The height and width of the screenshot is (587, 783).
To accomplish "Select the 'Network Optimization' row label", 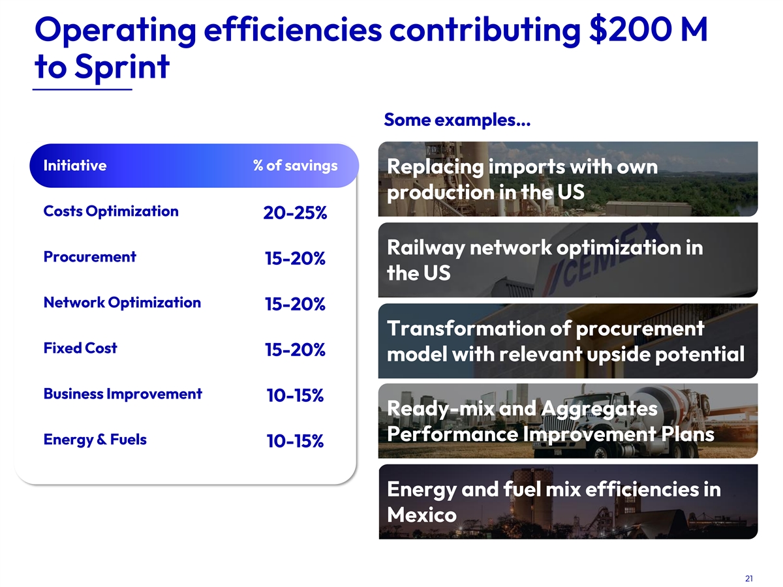I will coord(122,302).
